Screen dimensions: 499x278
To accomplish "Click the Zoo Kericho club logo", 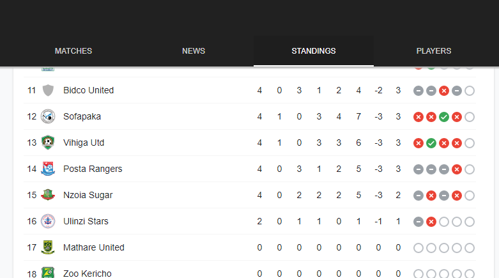I will point(48,273).
